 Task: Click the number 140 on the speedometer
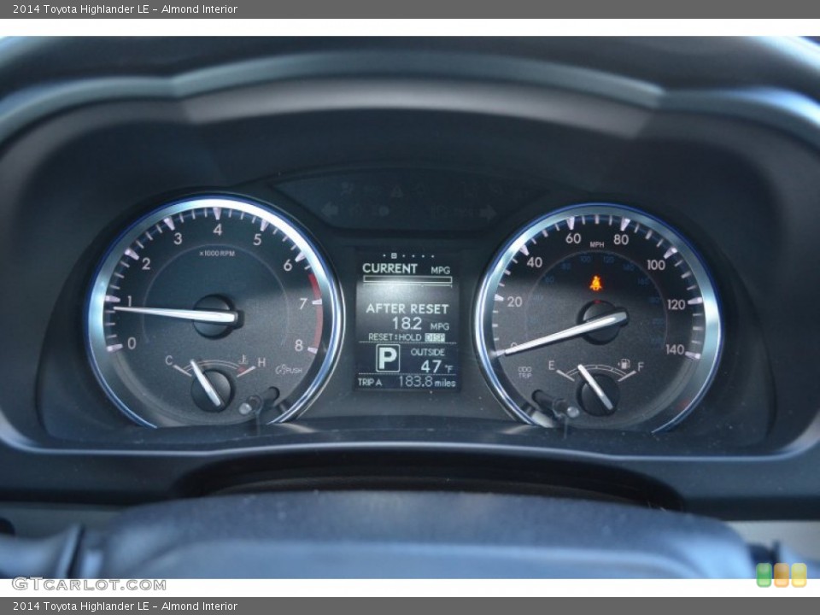pos(675,349)
